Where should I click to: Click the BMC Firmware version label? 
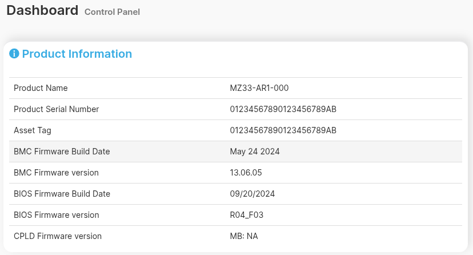click(56, 173)
